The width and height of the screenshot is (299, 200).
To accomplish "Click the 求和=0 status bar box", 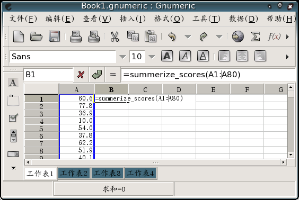I will [x=114, y=189].
